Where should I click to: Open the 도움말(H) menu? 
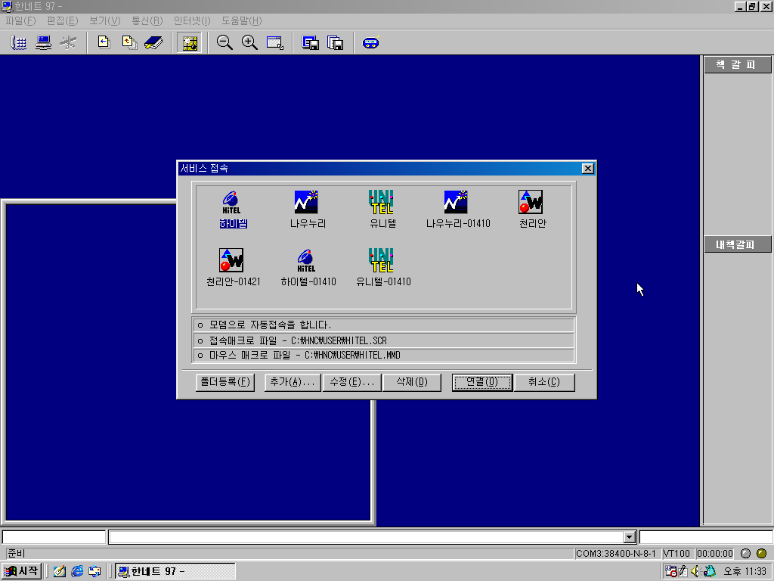(x=241, y=20)
